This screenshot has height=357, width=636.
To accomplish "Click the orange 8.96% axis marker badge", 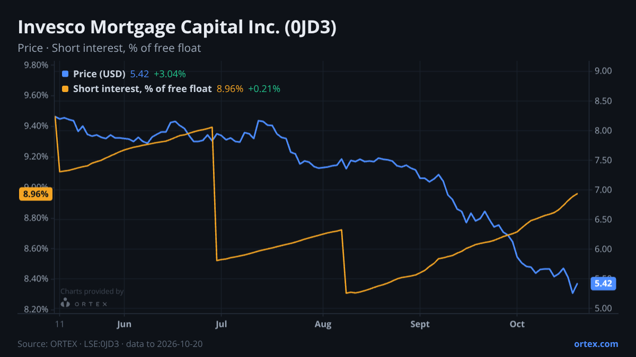I will click(36, 194).
